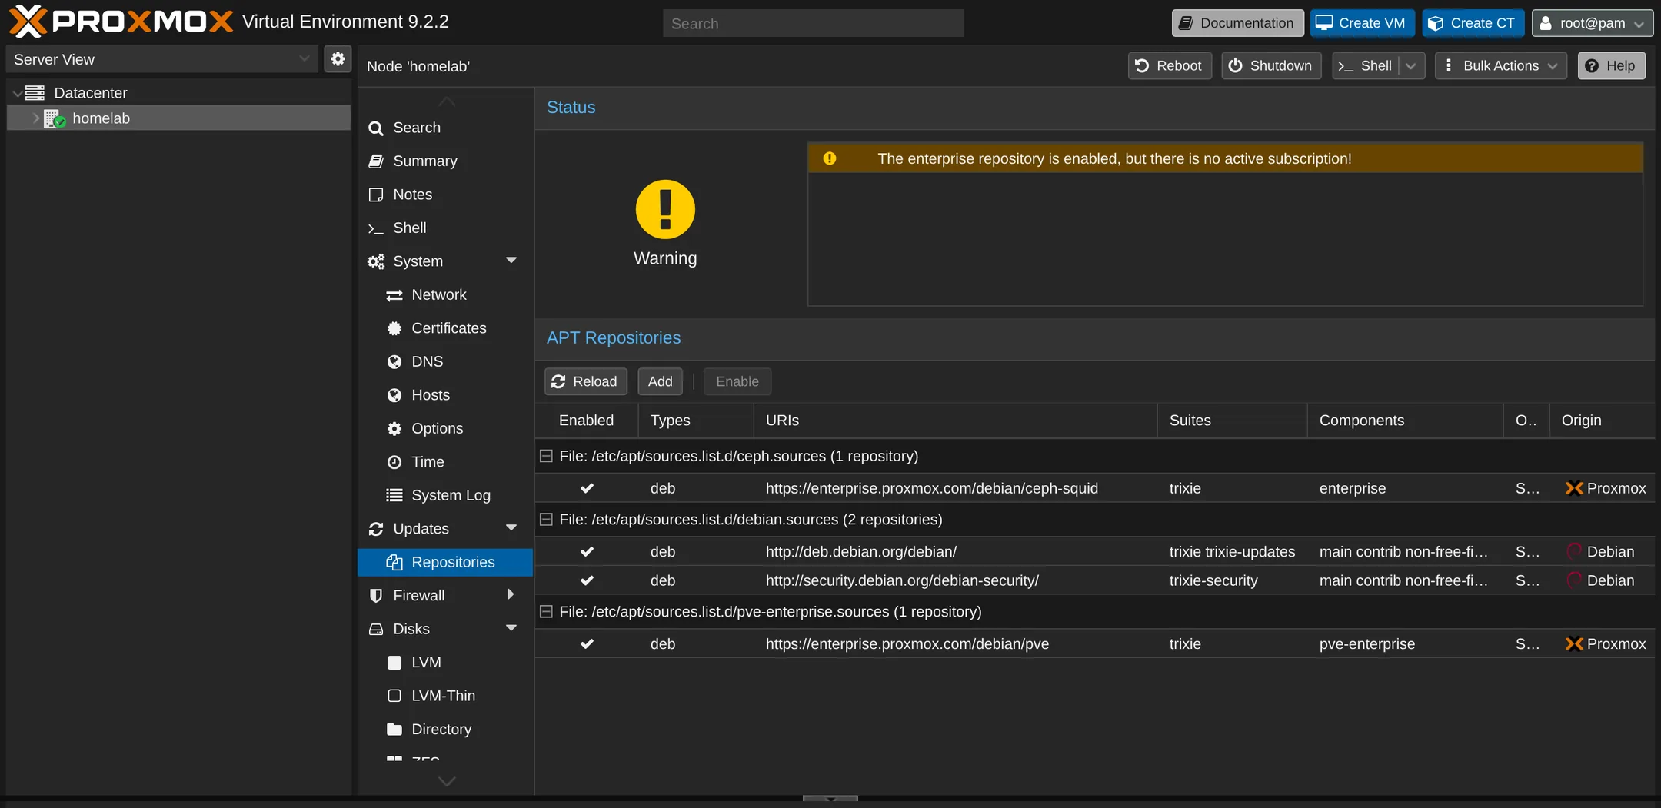
Task: Open the Documentation button
Action: pyautogui.click(x=1237, y=23)
